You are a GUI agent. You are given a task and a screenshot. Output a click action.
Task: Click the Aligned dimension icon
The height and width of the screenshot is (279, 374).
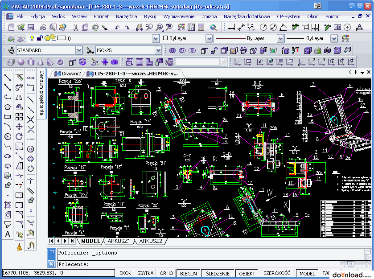pyautogui.click(x=241, y=27)
